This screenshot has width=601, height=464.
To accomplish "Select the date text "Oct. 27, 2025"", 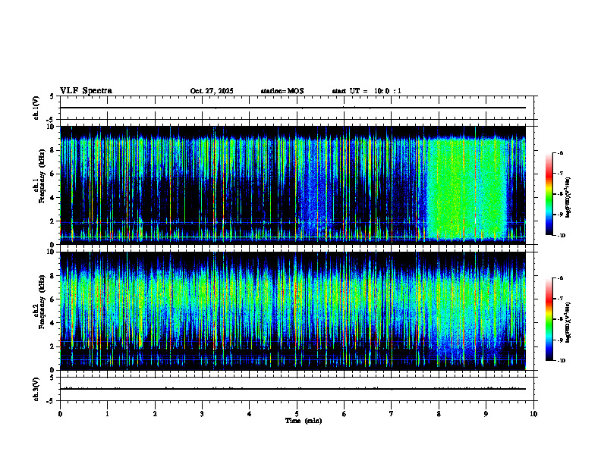I will click(x=212, y=91).
